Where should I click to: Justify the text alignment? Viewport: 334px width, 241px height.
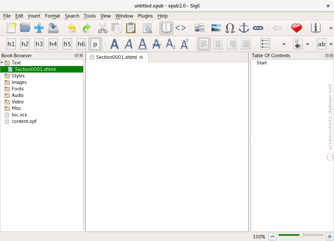pyautogui.click(x=246, y=44)
